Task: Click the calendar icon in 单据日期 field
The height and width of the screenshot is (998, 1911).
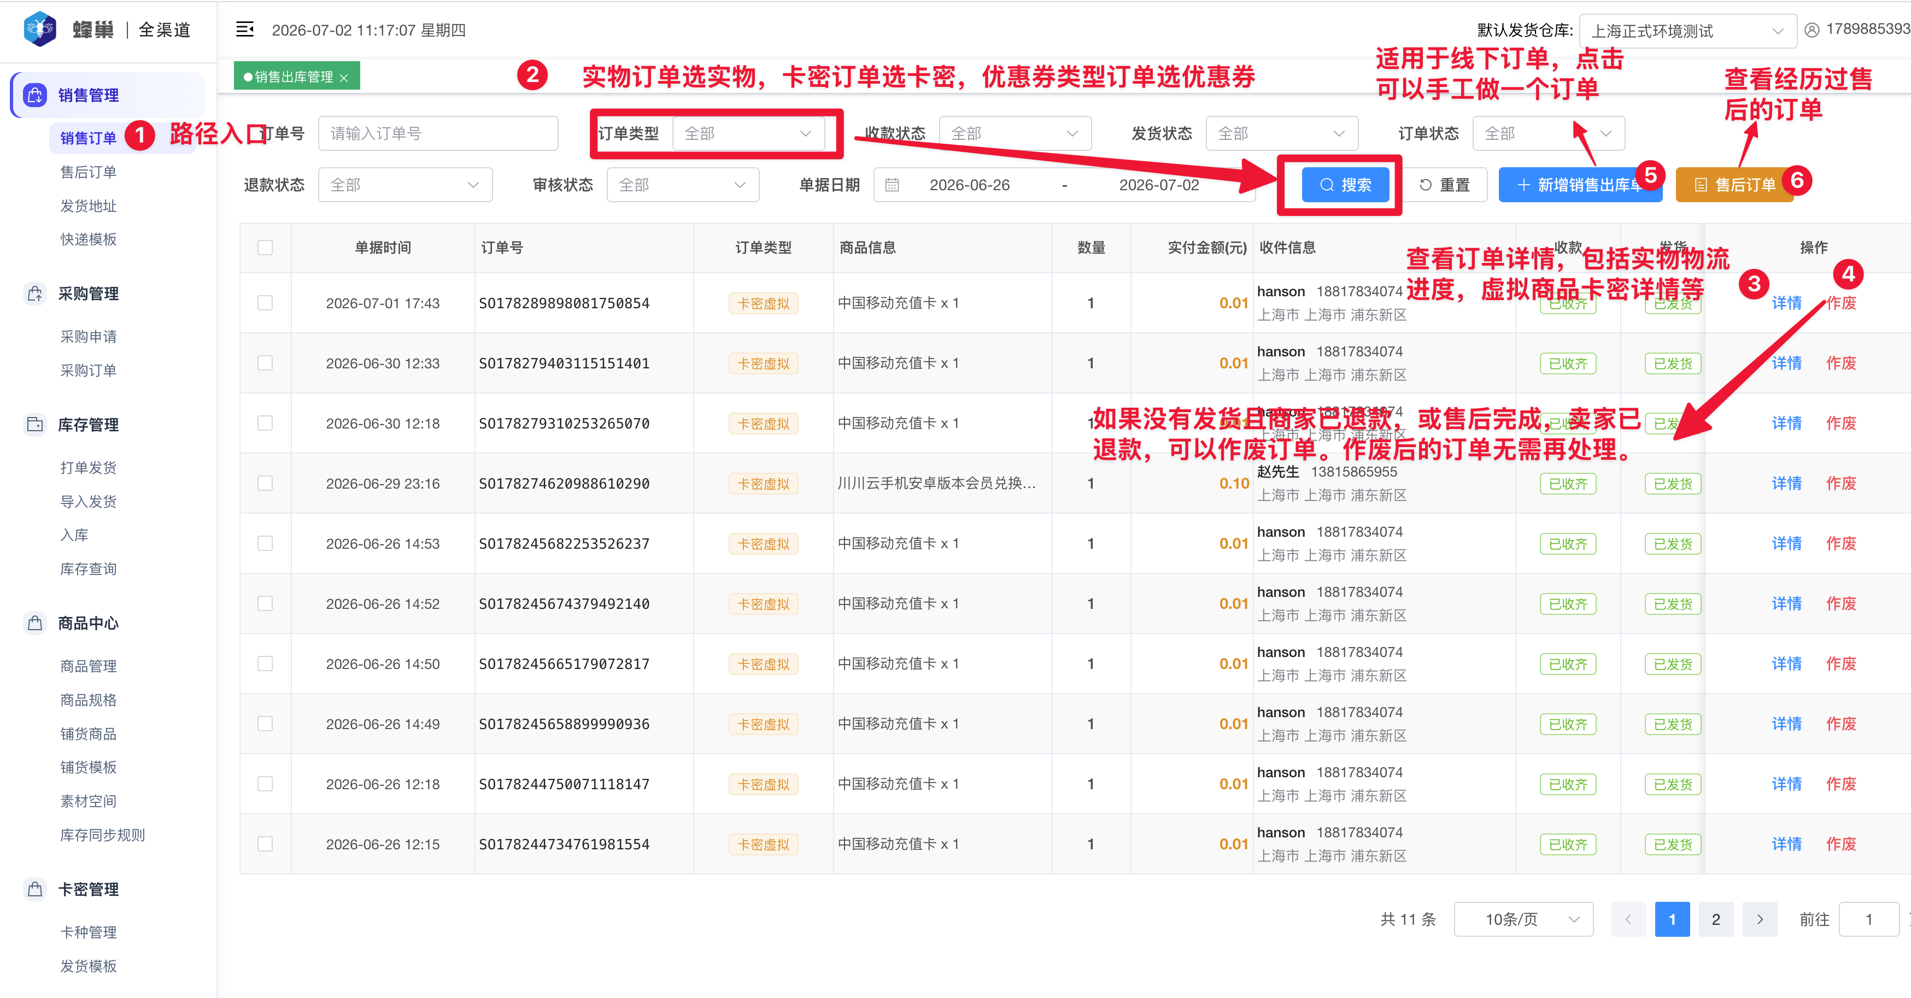Action: point(892,185)
